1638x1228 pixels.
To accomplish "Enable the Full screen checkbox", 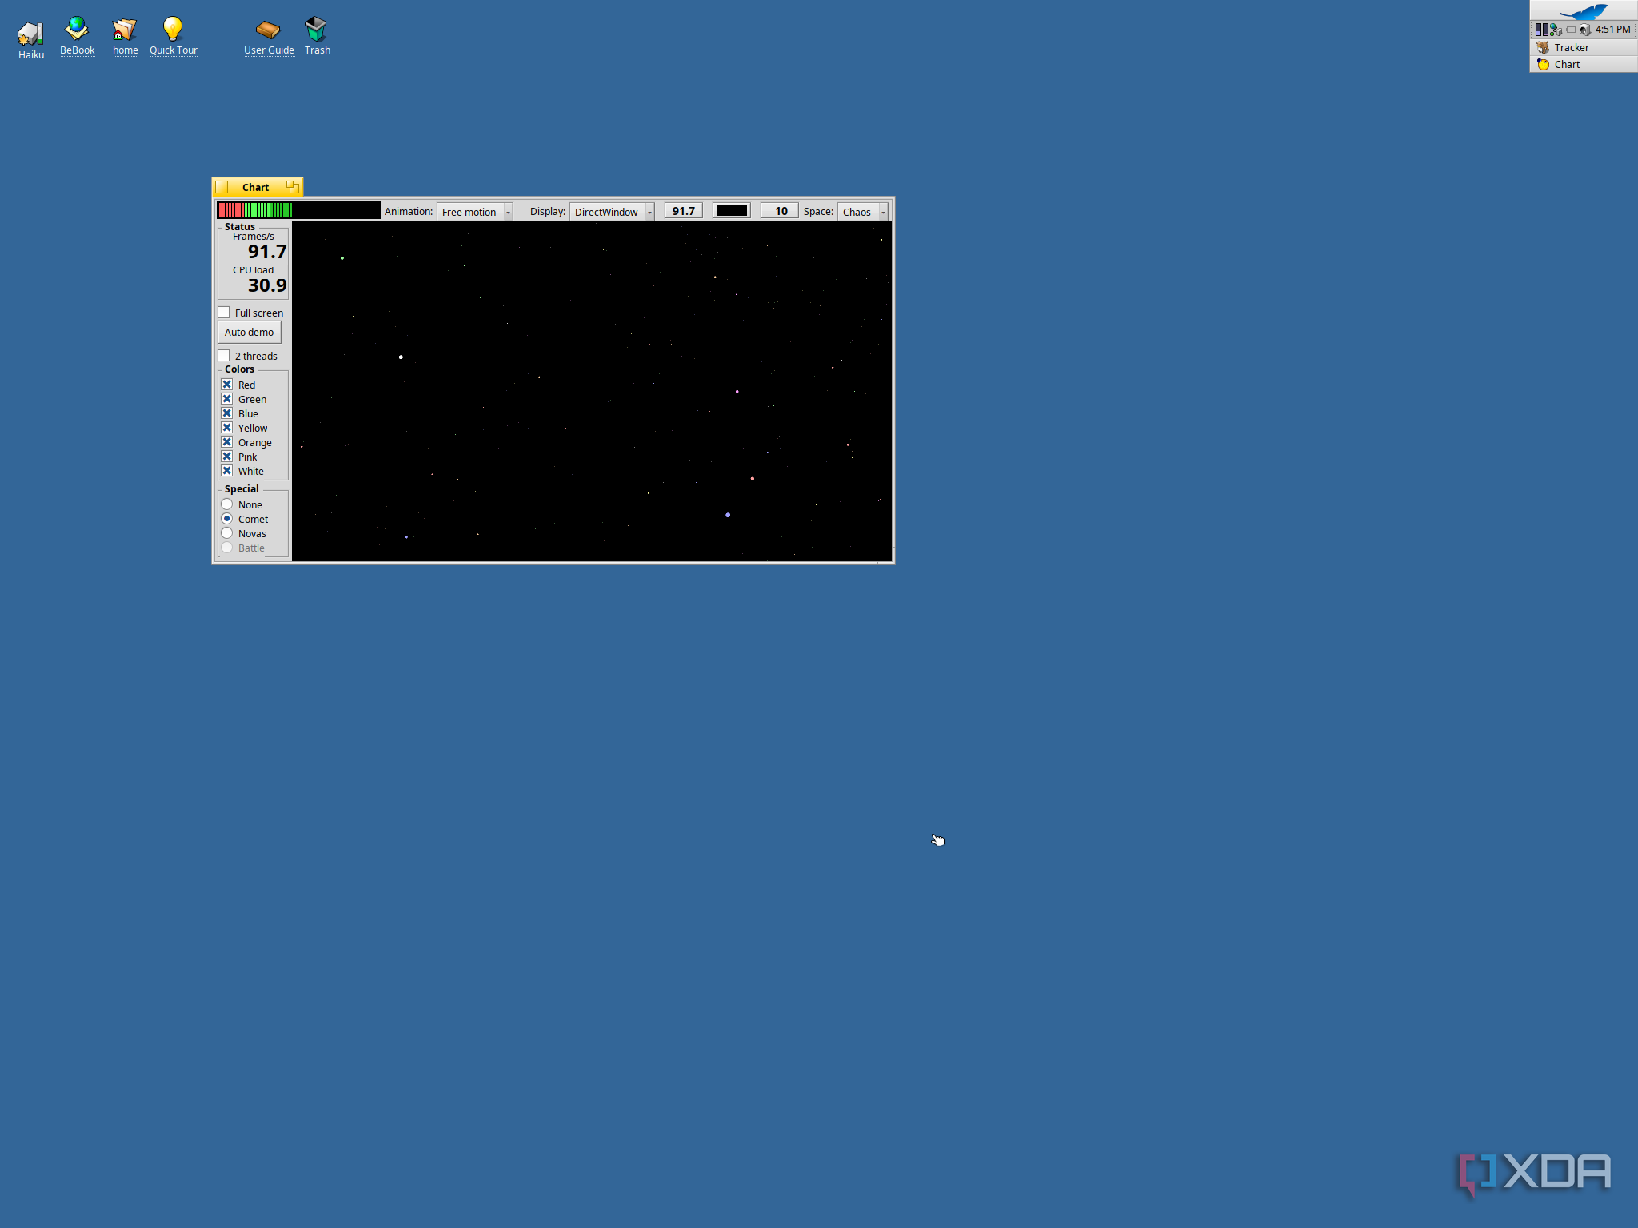I will [x=224, y=313].
